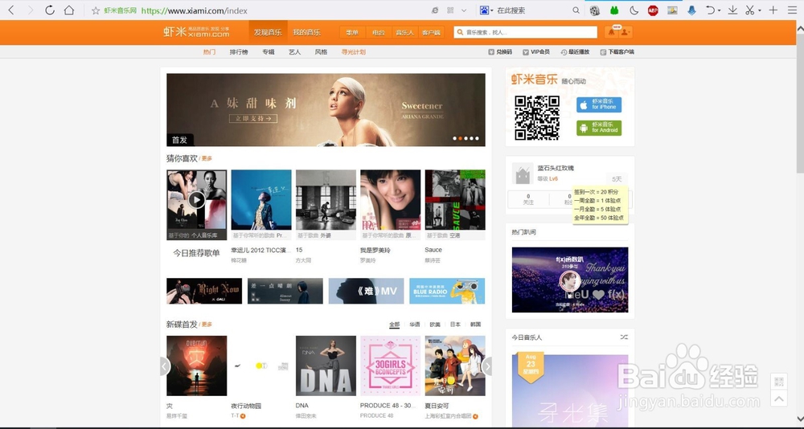Switch to IE compatibility mode icon
The height and width of the screenshot is (429, 804).
(x=435, y=10)
